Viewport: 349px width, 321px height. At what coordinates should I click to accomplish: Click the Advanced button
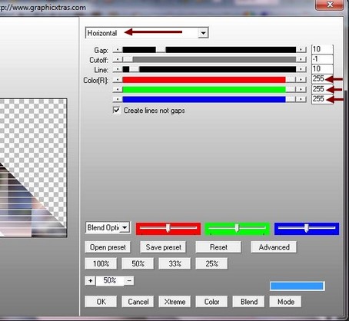274,247
